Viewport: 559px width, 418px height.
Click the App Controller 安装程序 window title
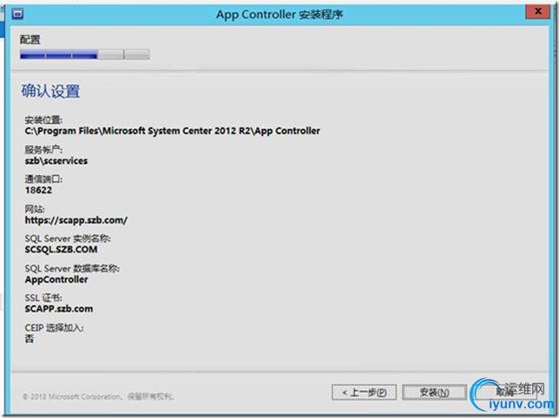click(x=279, y=15)
